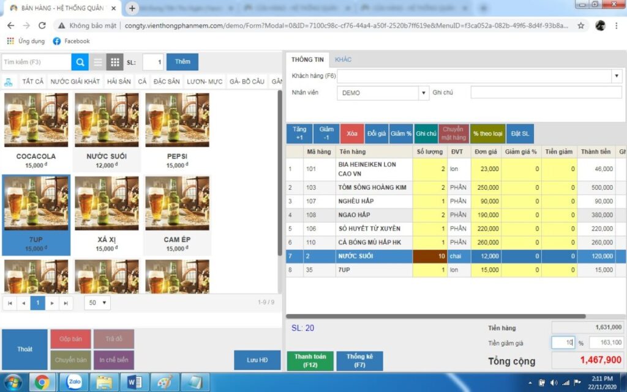Select the CAM ÉP product thumbnail
627x392 pixels.
177,203
